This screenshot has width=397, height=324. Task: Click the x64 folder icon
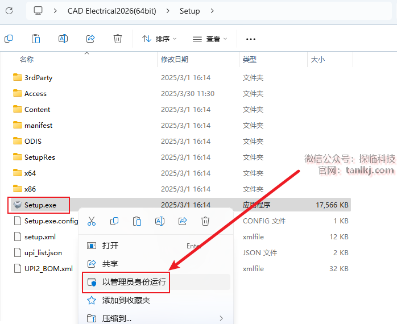pos(18,173)
